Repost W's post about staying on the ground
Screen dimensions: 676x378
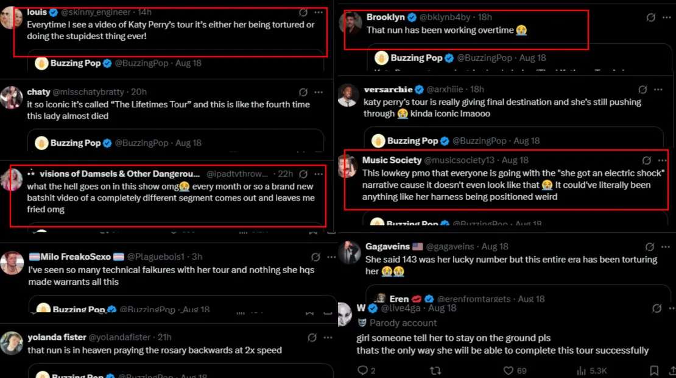[435, 370]
